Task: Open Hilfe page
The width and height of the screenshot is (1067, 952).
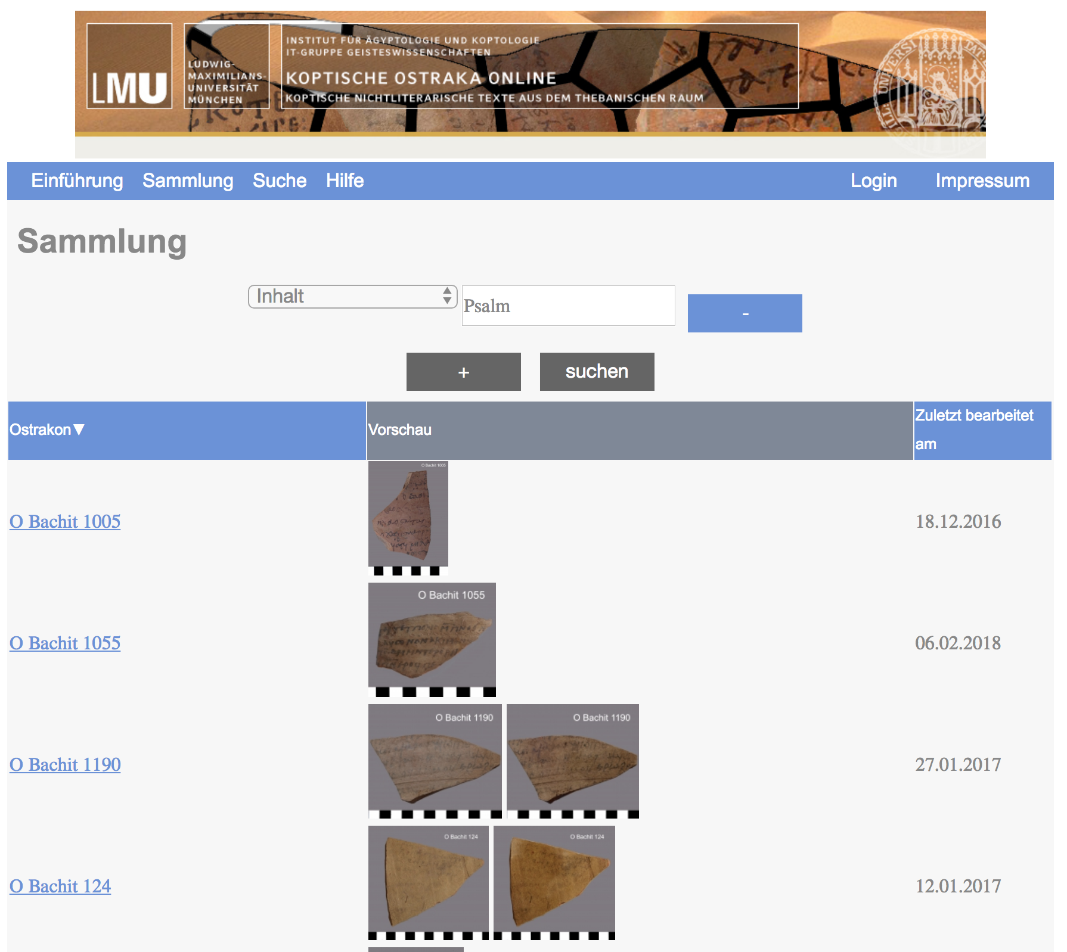Action: pos(345,181)
